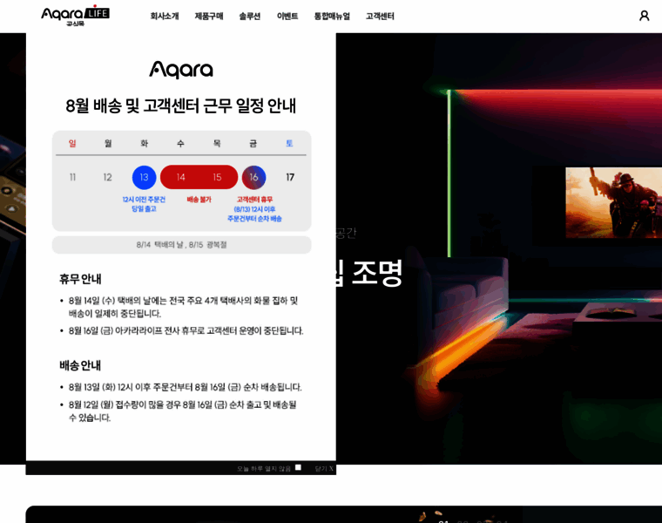The height and width of the screenshot is (523, 662).
Task: Click the '8월 배송 및 고객센터' notice title
Action: pos(180,105)
